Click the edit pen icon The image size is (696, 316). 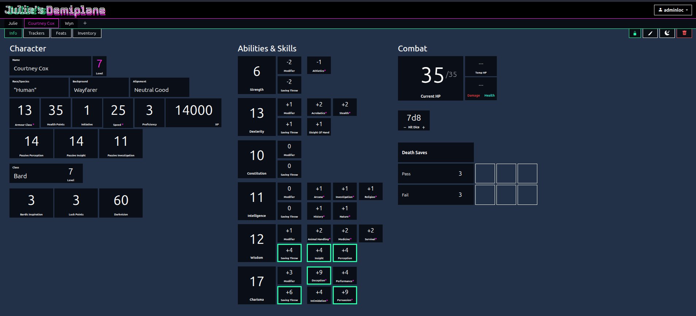pos(650,33)
